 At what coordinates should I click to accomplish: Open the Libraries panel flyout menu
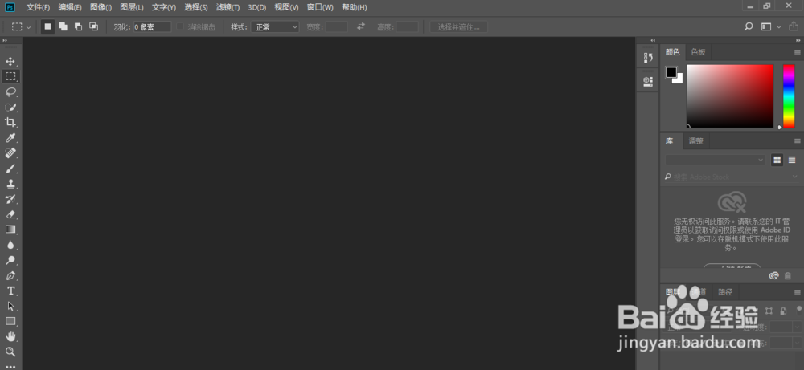[798, 140]
